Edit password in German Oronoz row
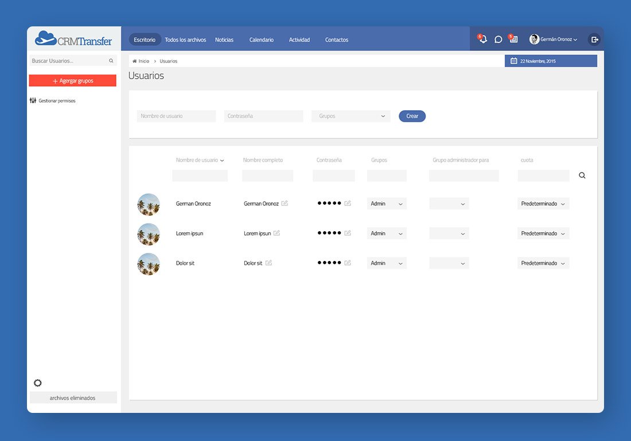The width and height of the screenshot is (631, 441). pyautogui.click(x=348, y=203)
